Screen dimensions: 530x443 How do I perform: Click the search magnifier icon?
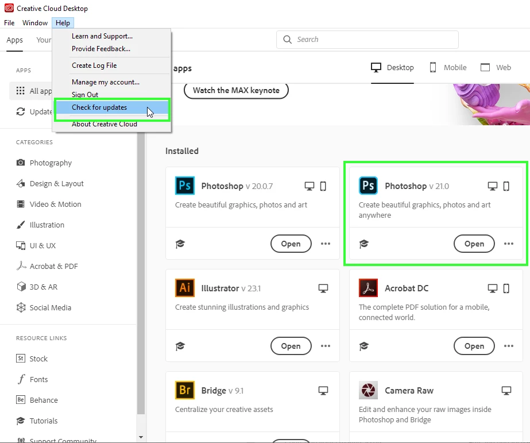287,40
